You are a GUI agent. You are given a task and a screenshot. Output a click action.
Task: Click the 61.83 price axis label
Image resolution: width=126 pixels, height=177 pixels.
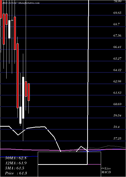tap(117, 93)
